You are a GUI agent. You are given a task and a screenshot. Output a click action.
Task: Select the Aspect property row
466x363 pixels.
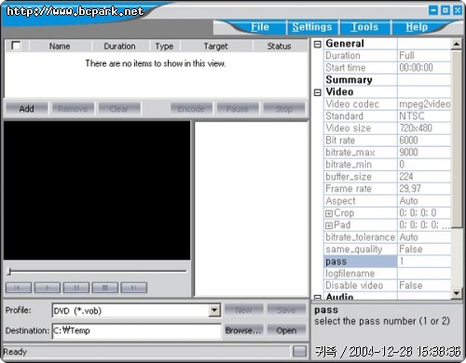pyautogui.click(x=388, y=201)
